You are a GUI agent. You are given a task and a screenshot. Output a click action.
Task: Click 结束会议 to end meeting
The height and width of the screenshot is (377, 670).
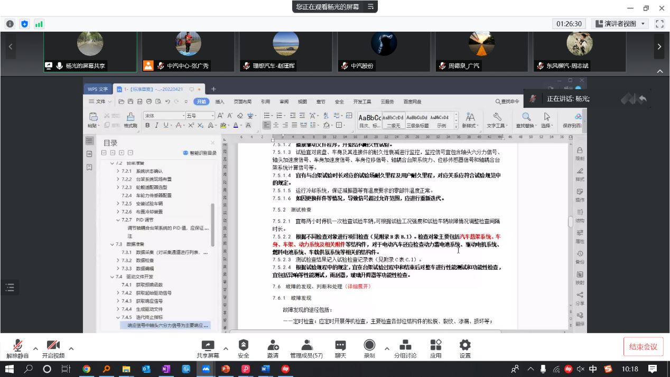tap(643, 347)
